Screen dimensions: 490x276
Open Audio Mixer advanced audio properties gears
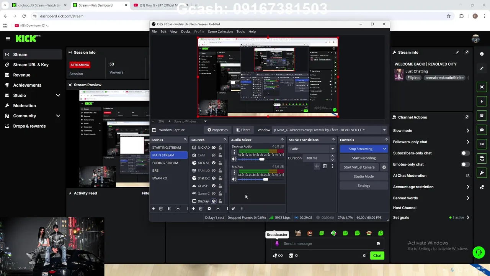pyautogui.click(x=233, y=209)
